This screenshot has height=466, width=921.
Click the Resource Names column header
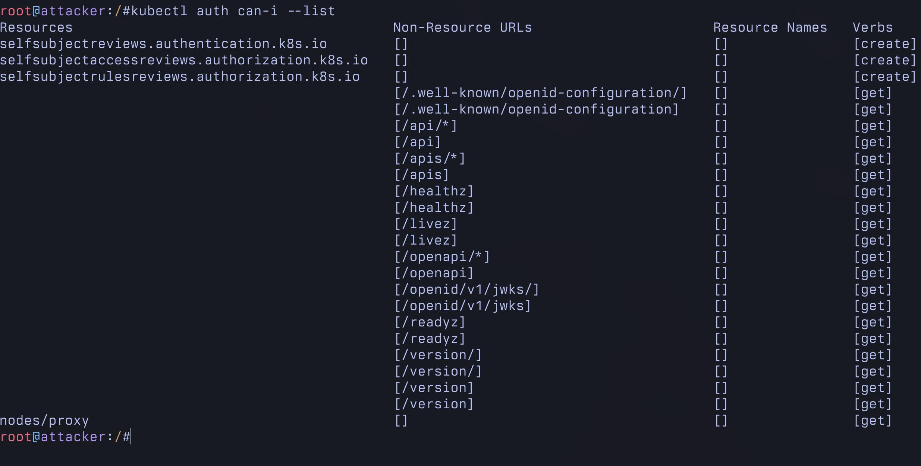770,28
